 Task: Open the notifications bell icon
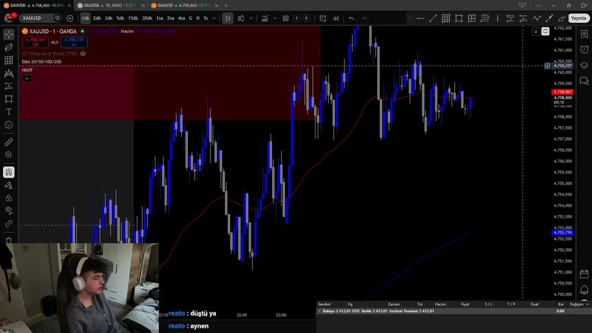[x=584, y=290]
